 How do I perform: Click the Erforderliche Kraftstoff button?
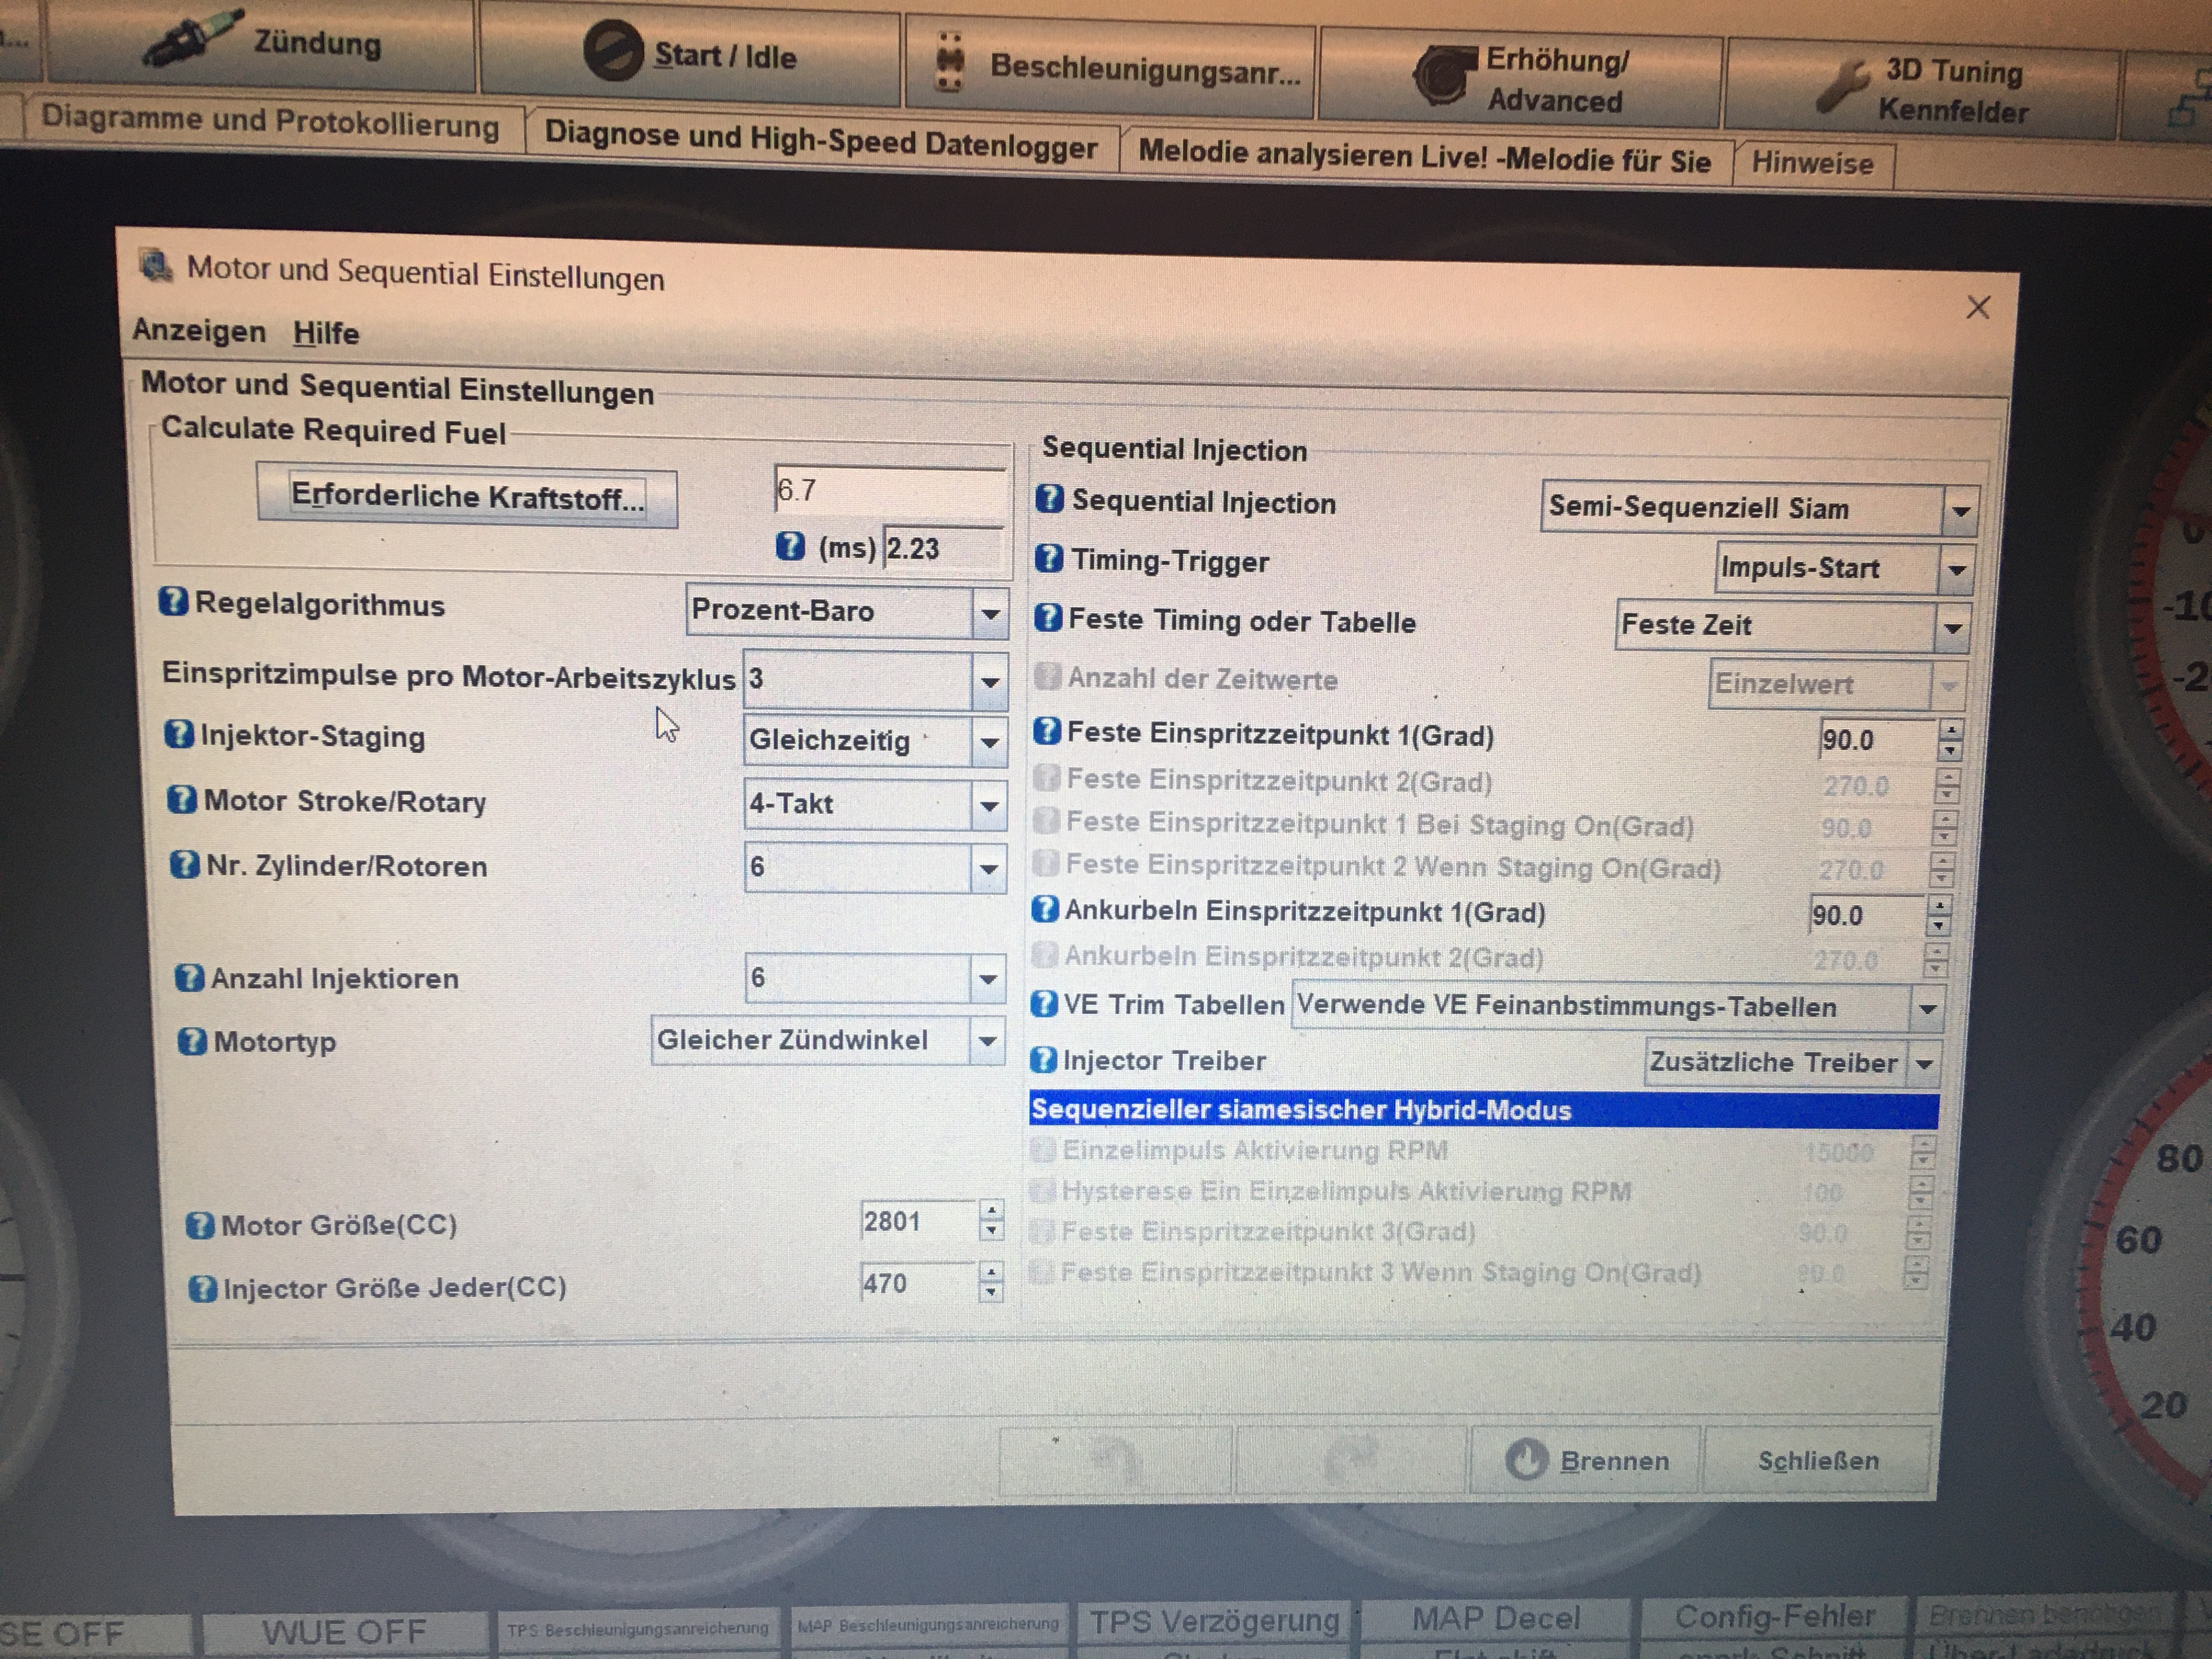466,496
